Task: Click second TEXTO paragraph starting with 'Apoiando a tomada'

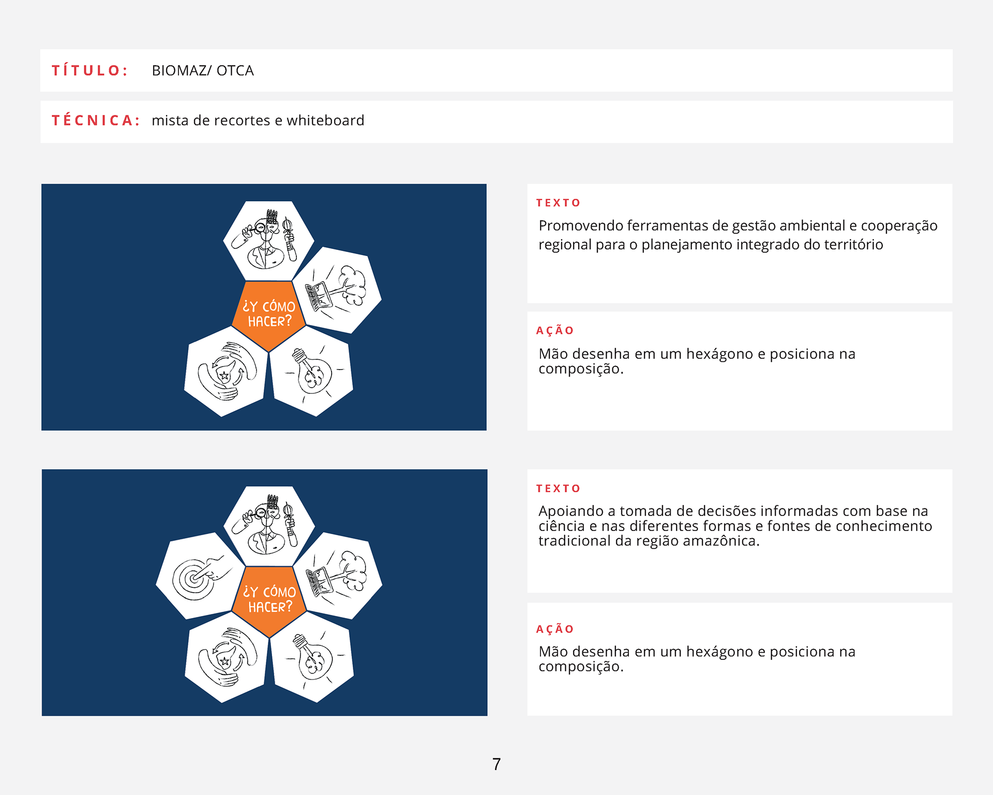Action: (734, 526)
